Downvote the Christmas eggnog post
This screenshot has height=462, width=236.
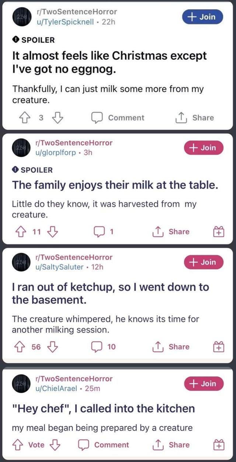pos(56,118)
